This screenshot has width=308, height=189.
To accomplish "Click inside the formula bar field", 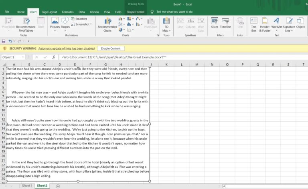I will coord(180,57).
